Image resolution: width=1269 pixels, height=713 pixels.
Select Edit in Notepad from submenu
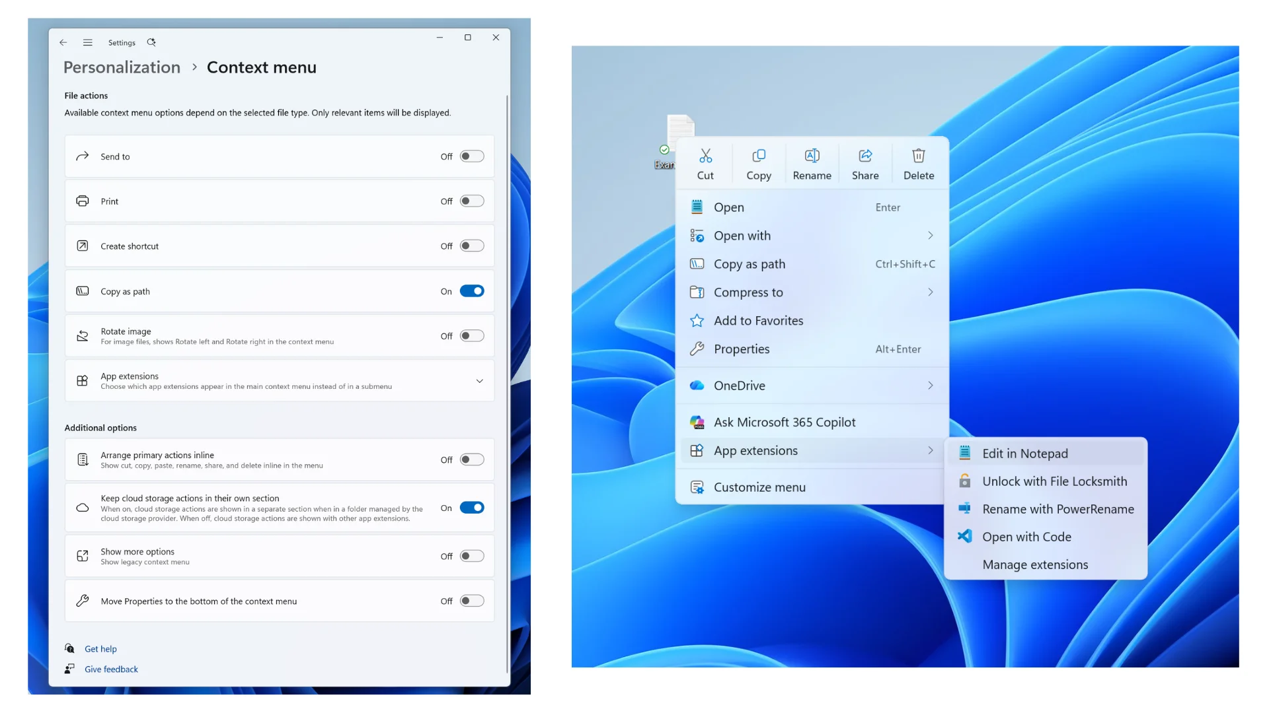coord(1046,454)
